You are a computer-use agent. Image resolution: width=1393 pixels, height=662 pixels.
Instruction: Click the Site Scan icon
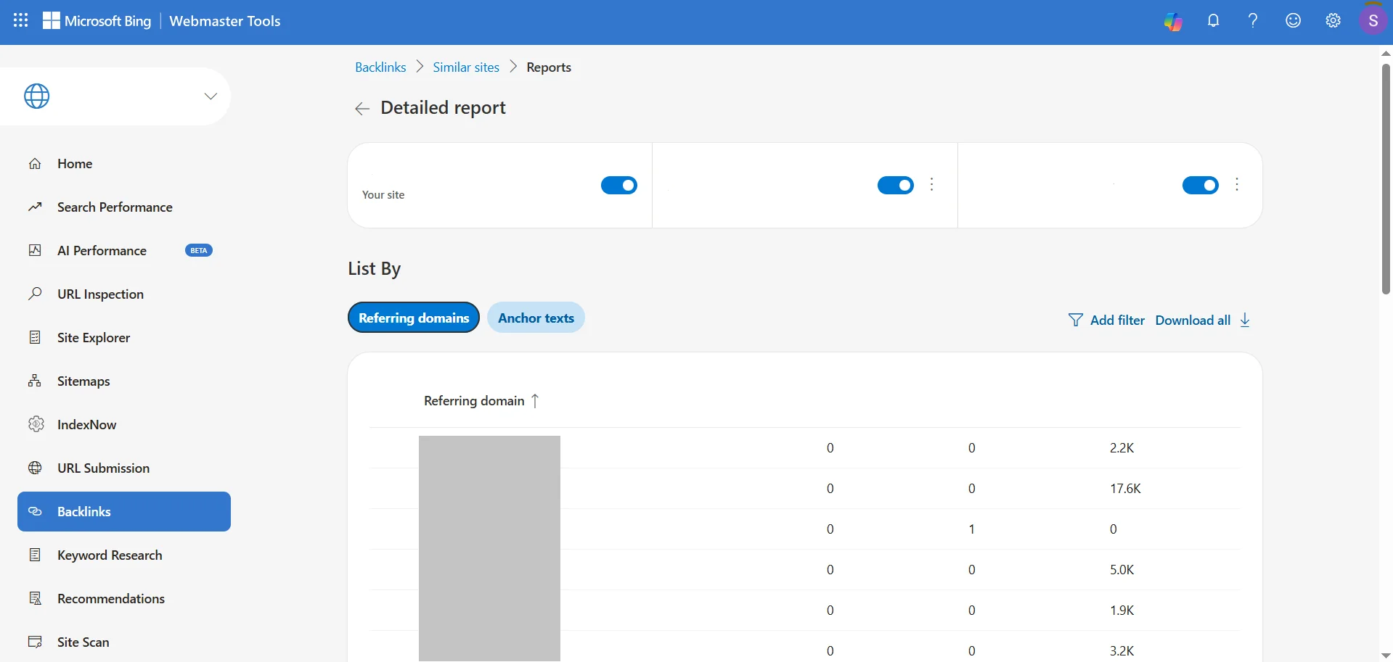(x=35, y=642)
